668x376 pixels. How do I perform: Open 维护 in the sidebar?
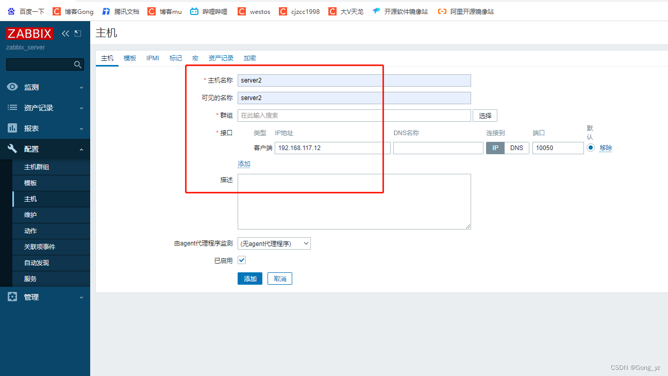[51, 215]
